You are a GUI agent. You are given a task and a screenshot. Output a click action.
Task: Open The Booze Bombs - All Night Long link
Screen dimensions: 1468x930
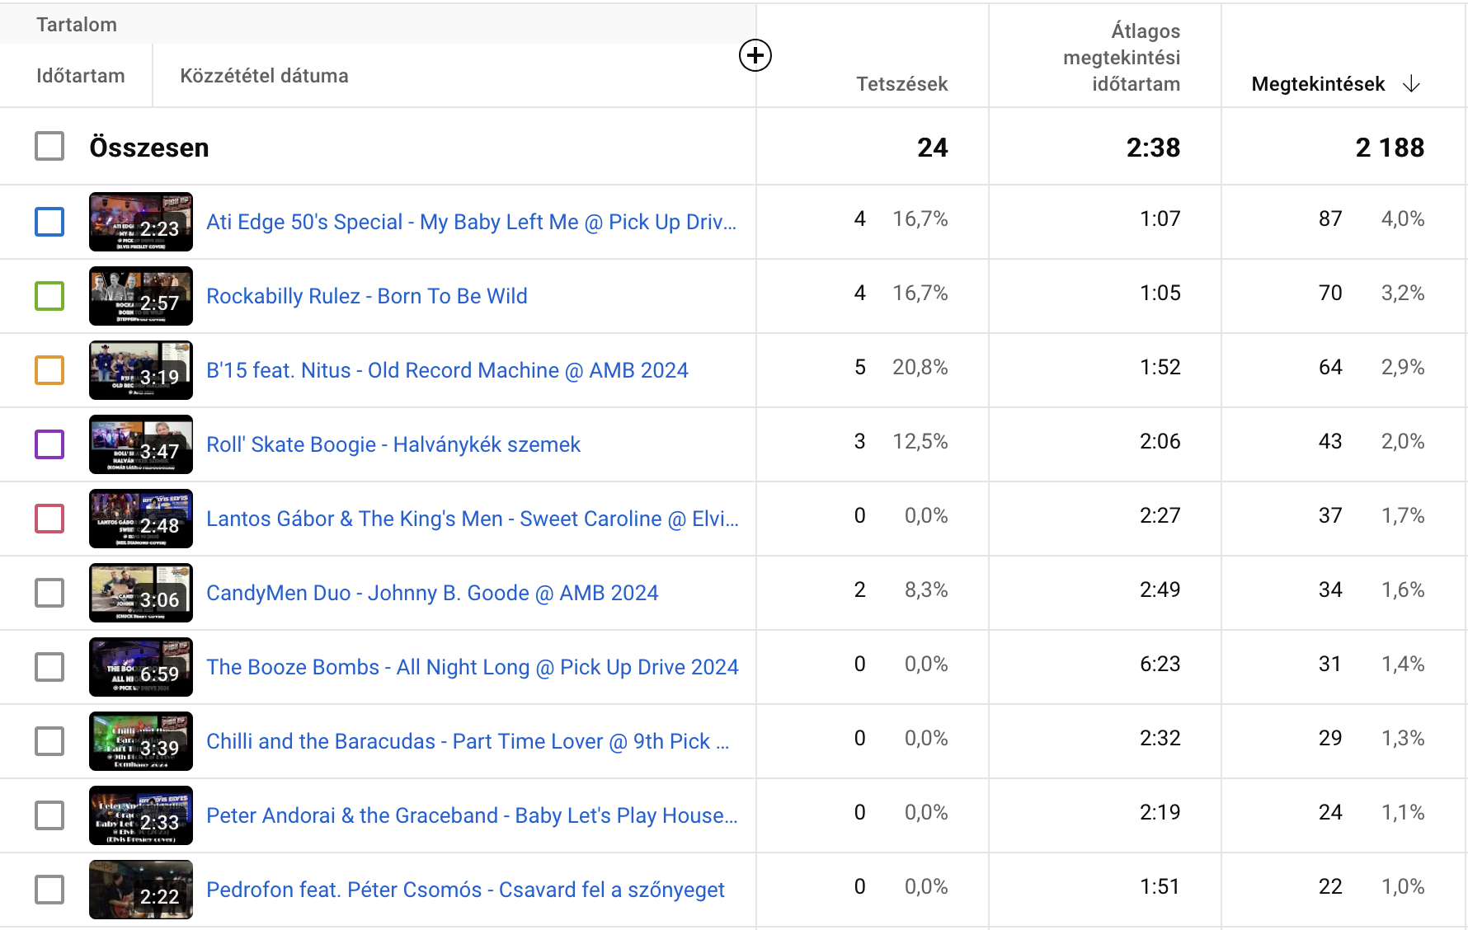(x=472, y=667)
